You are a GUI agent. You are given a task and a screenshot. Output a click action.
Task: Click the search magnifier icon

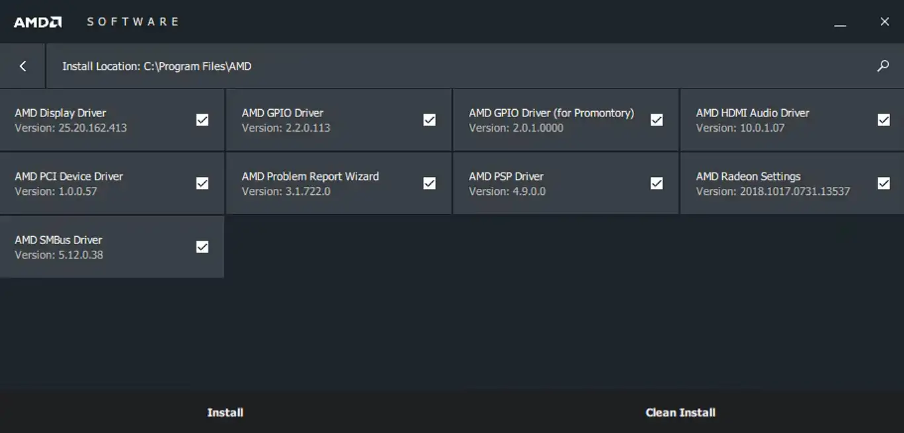tap(883, 66)
